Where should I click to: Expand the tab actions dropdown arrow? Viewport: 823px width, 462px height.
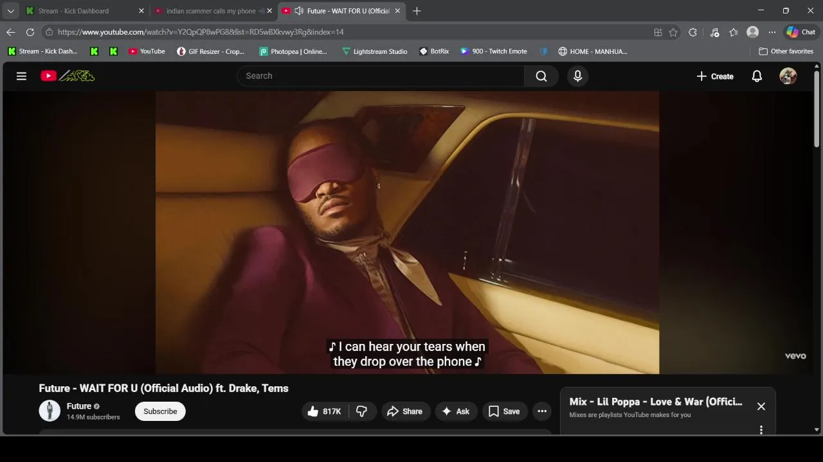click(10, 11)
